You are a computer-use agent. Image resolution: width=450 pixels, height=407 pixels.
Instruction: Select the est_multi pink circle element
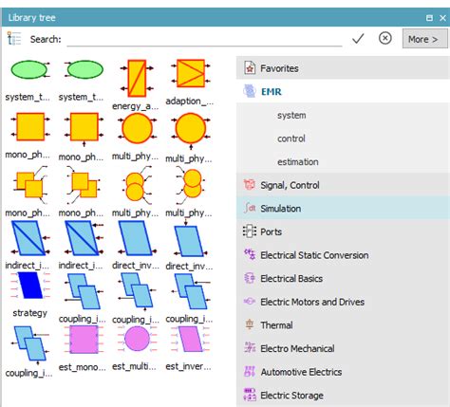[137, 339]
